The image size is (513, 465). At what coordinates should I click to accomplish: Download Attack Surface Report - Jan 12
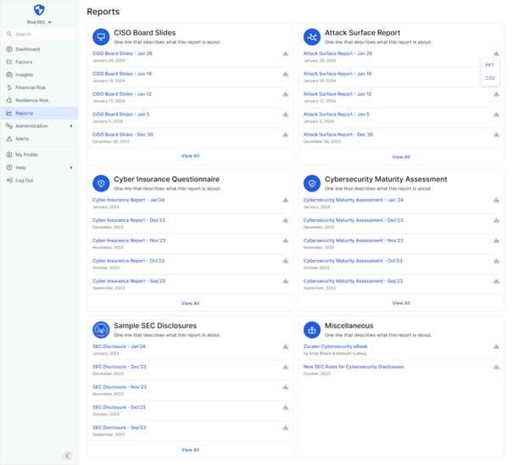pyautogui.click(x=497, y=94)
